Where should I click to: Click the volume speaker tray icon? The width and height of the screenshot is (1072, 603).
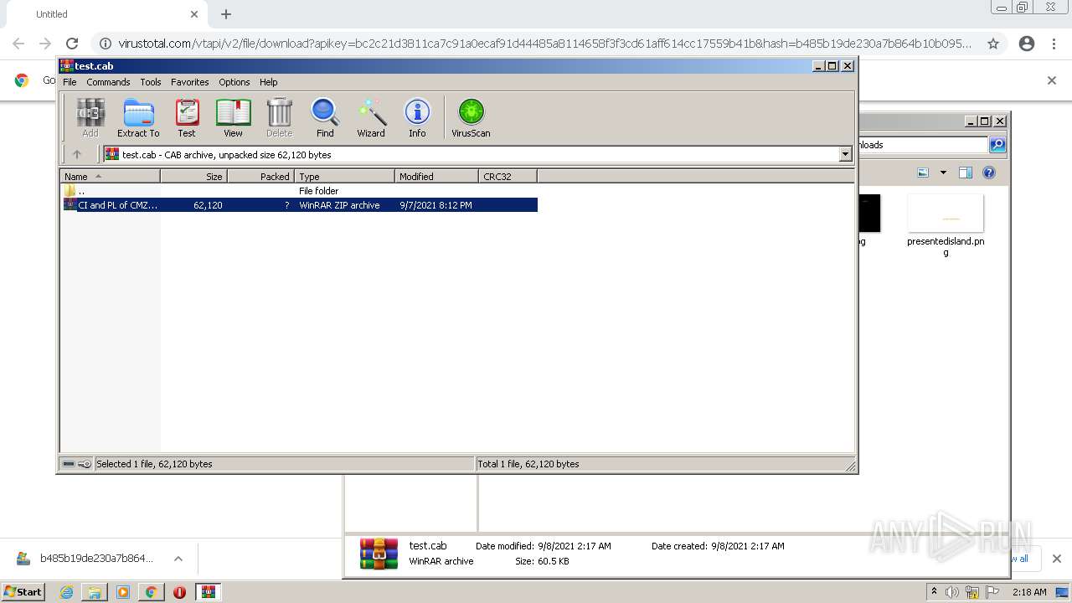[952, 592]
